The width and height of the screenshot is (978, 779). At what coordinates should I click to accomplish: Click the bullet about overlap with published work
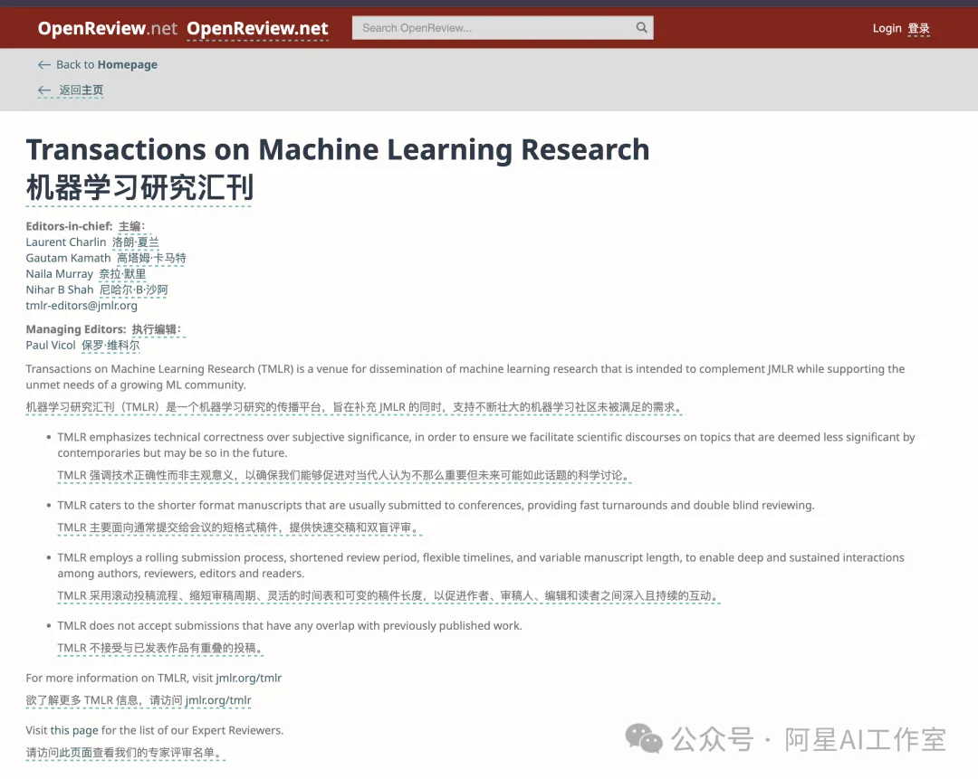(x=290, y=626)
